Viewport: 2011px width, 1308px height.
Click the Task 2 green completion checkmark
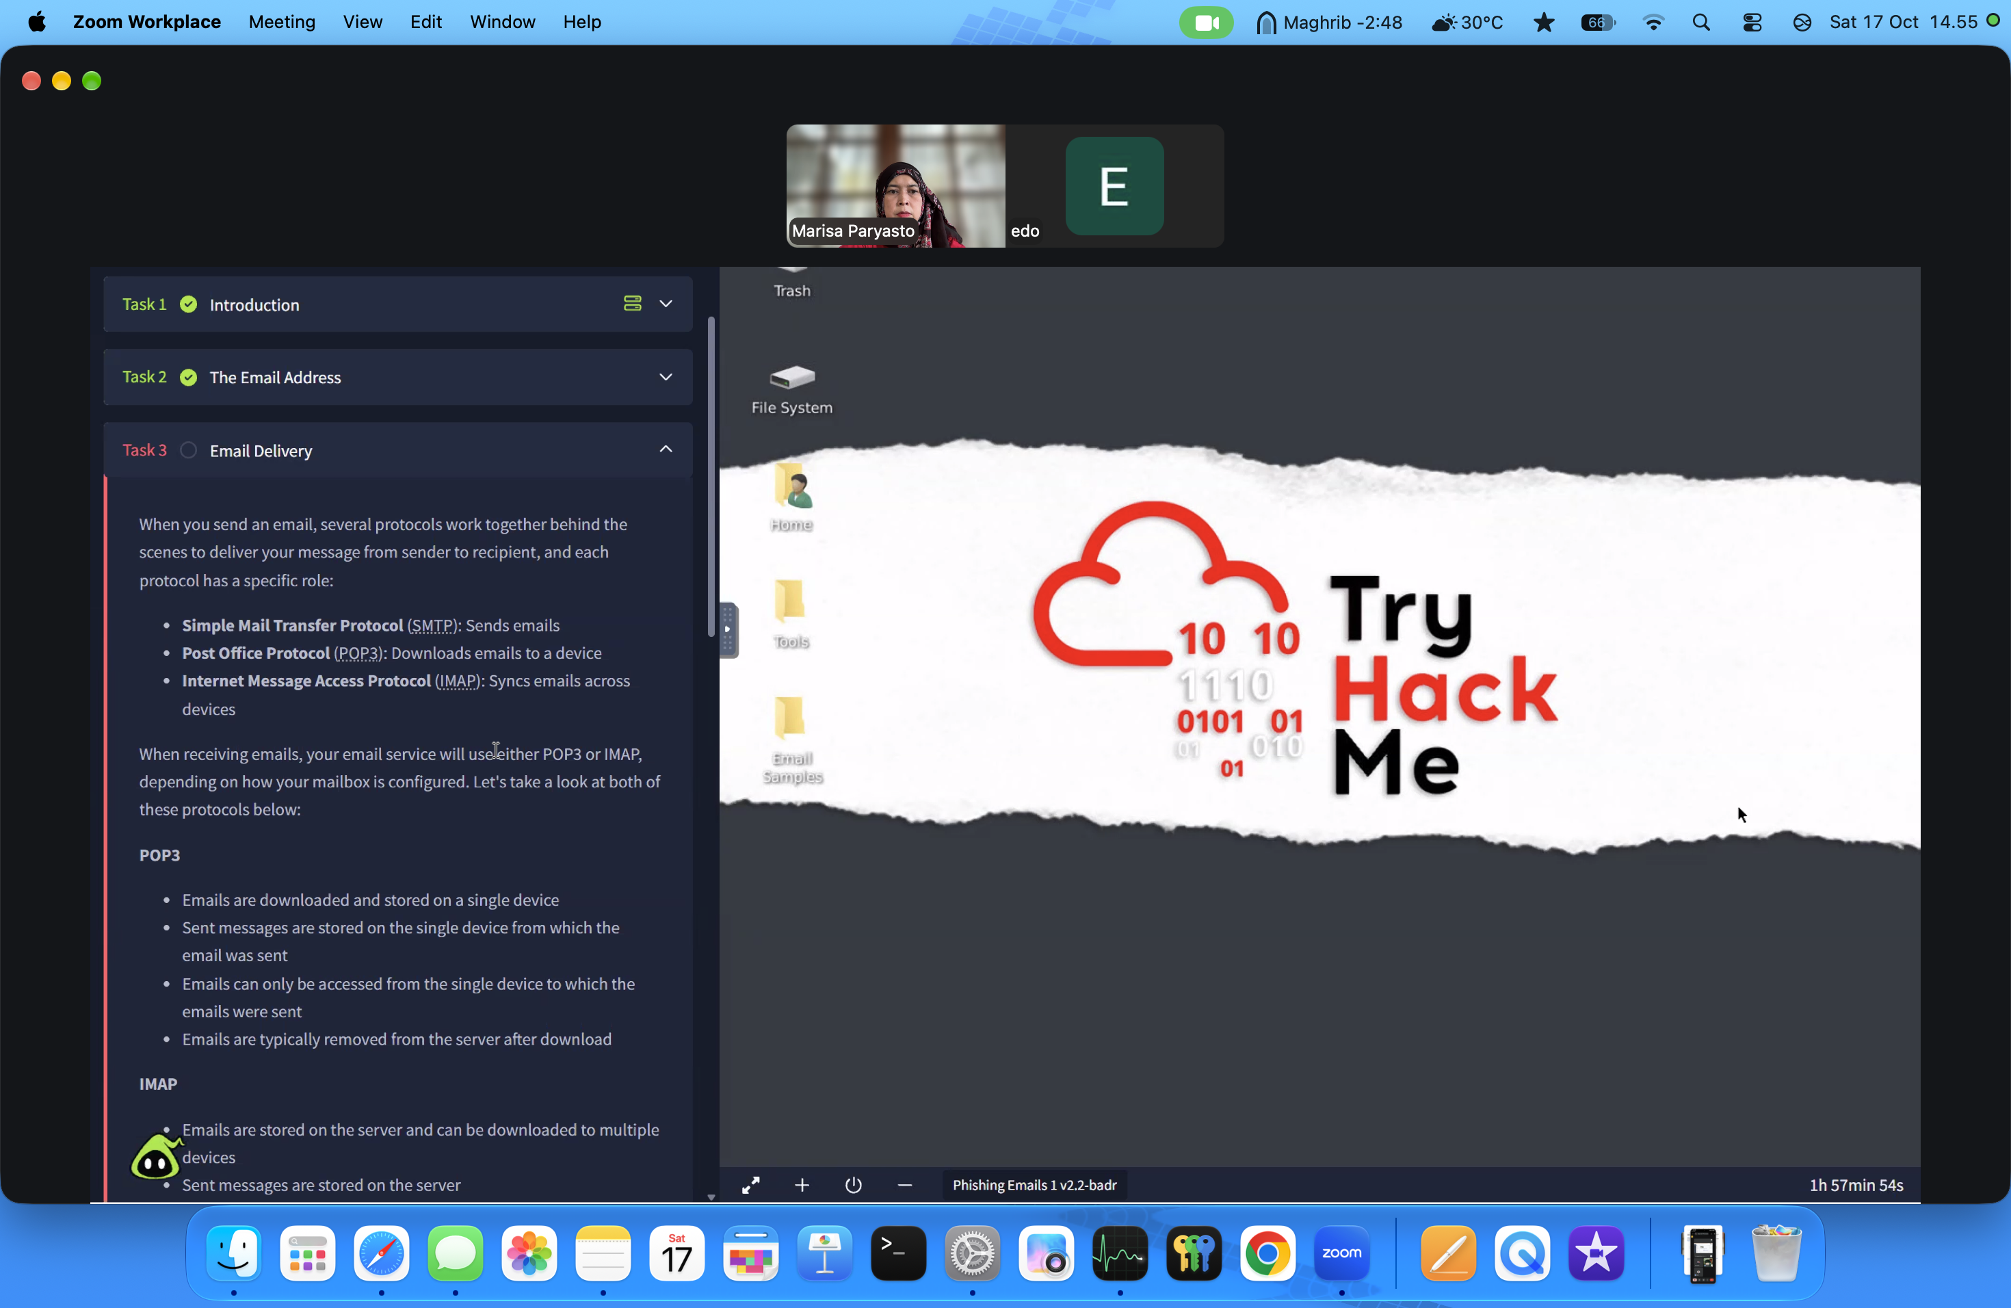pyautogui.click(x=188, y=377)
